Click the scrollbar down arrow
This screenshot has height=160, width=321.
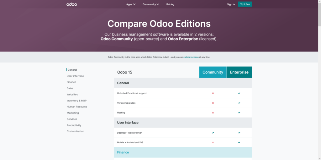319,158
